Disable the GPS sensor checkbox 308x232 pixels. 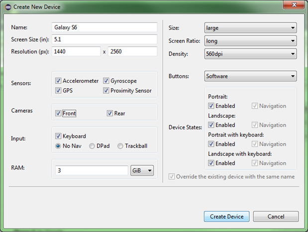click(x=58, y=90)
